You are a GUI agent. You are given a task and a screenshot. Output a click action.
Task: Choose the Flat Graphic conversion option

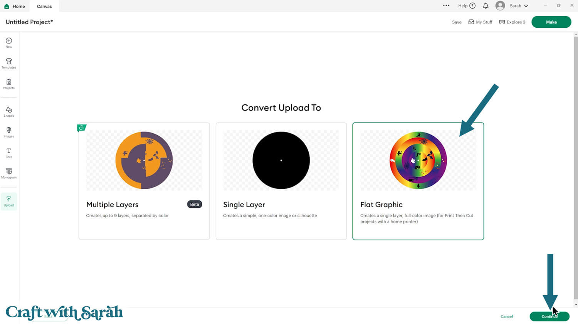coord(418,181)
